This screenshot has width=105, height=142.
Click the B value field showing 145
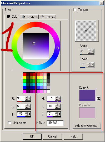(x=21, y=114)
